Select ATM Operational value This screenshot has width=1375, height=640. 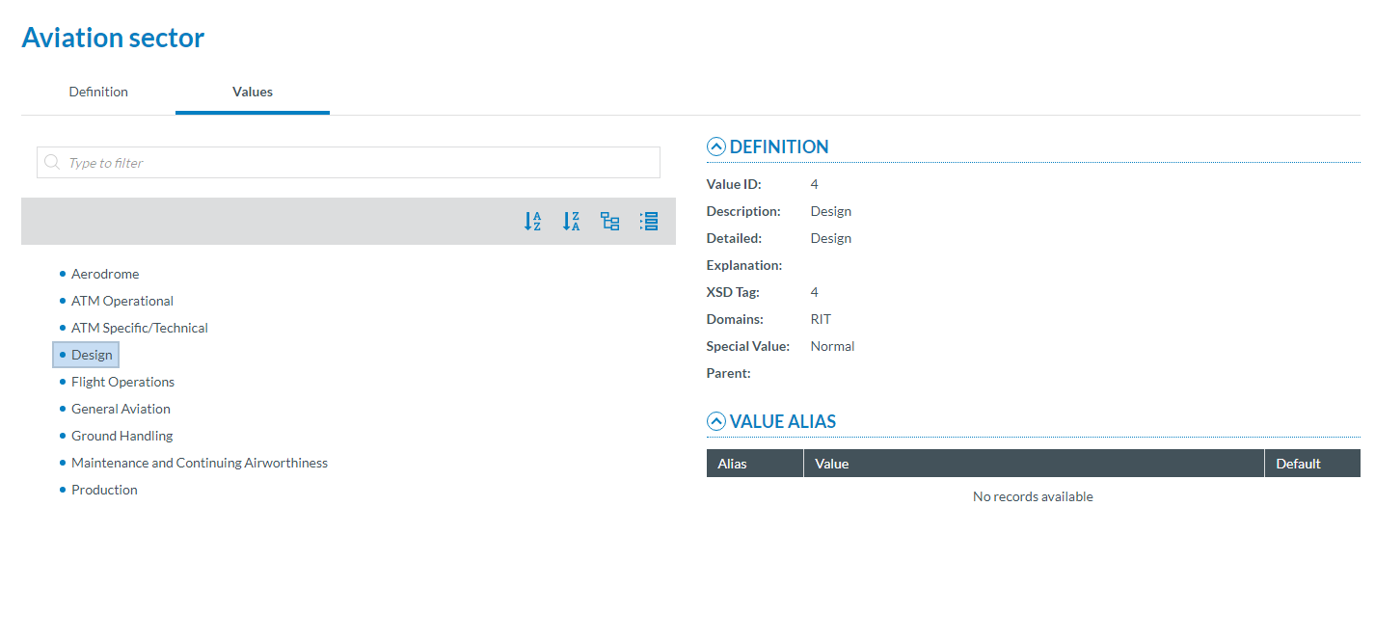click(122, 302)
